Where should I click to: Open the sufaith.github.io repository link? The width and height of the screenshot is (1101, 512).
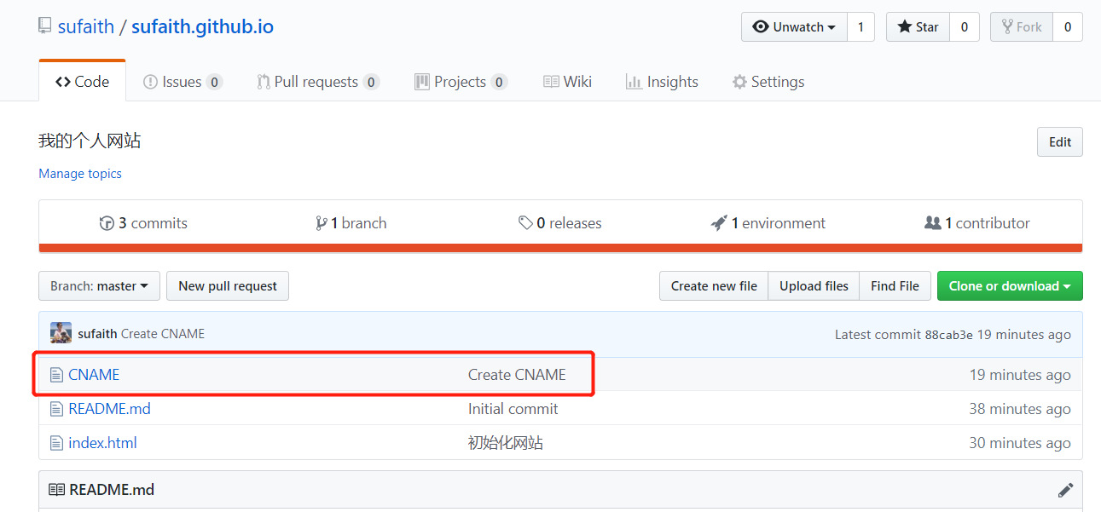click(x=202, y=26)
